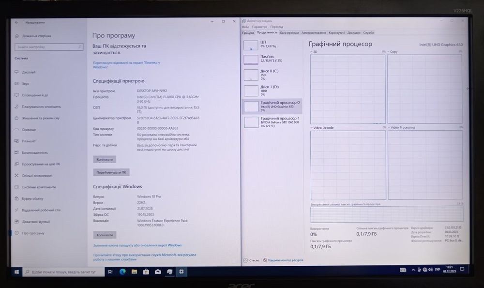
Task: Click Копіювати button under Windows specs
Action: pyautogui.click(x=105, y=235)
